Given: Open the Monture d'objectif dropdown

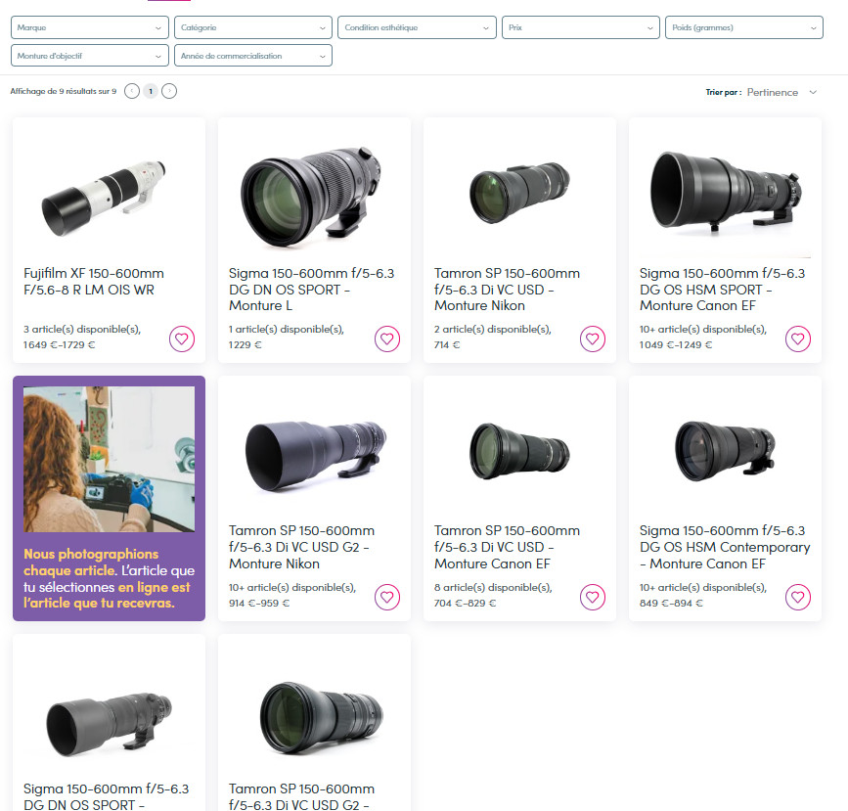Looking at the screenshot, I should (x=90, y=56).
